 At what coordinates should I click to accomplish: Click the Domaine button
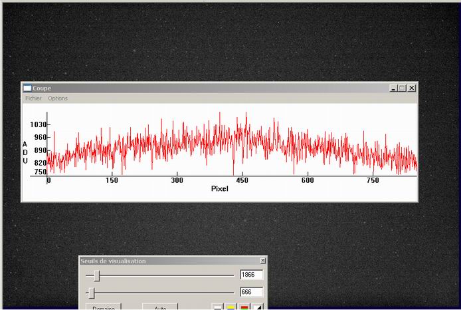tap(104, 307)
